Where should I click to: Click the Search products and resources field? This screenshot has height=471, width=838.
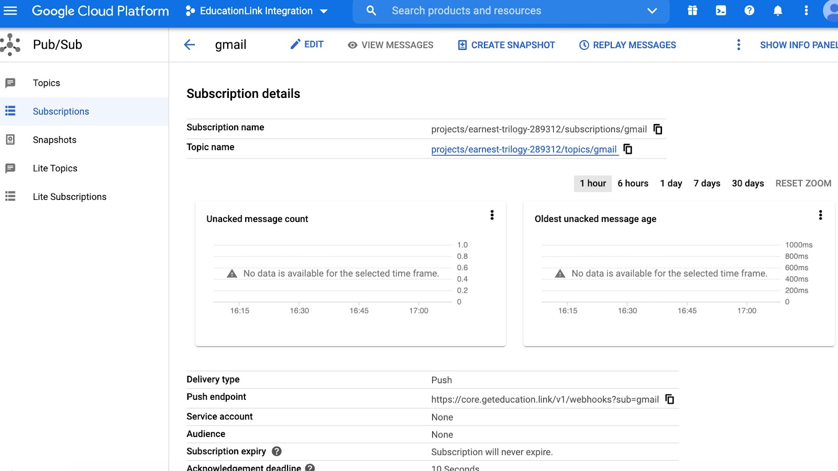(511, 11)
